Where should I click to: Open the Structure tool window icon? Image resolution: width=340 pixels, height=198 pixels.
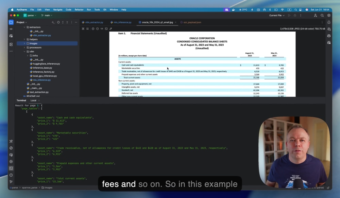click(11, 44)
